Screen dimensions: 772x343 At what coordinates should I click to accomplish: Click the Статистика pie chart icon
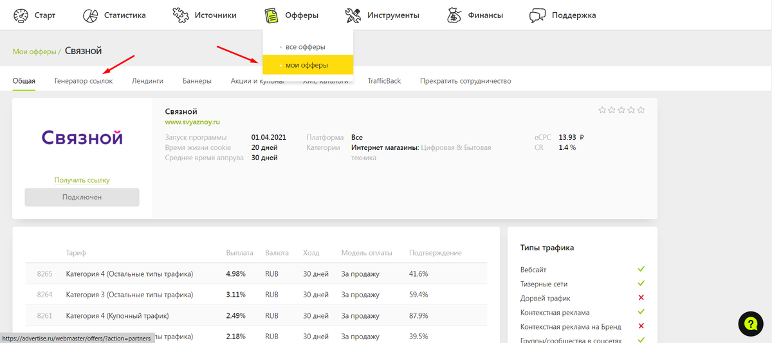[91, 15]
